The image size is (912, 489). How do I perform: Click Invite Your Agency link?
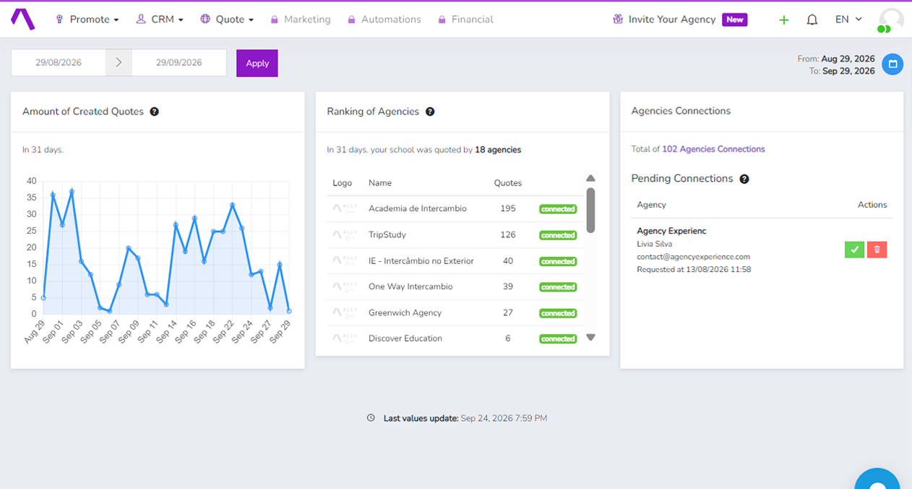pos(672,20)
